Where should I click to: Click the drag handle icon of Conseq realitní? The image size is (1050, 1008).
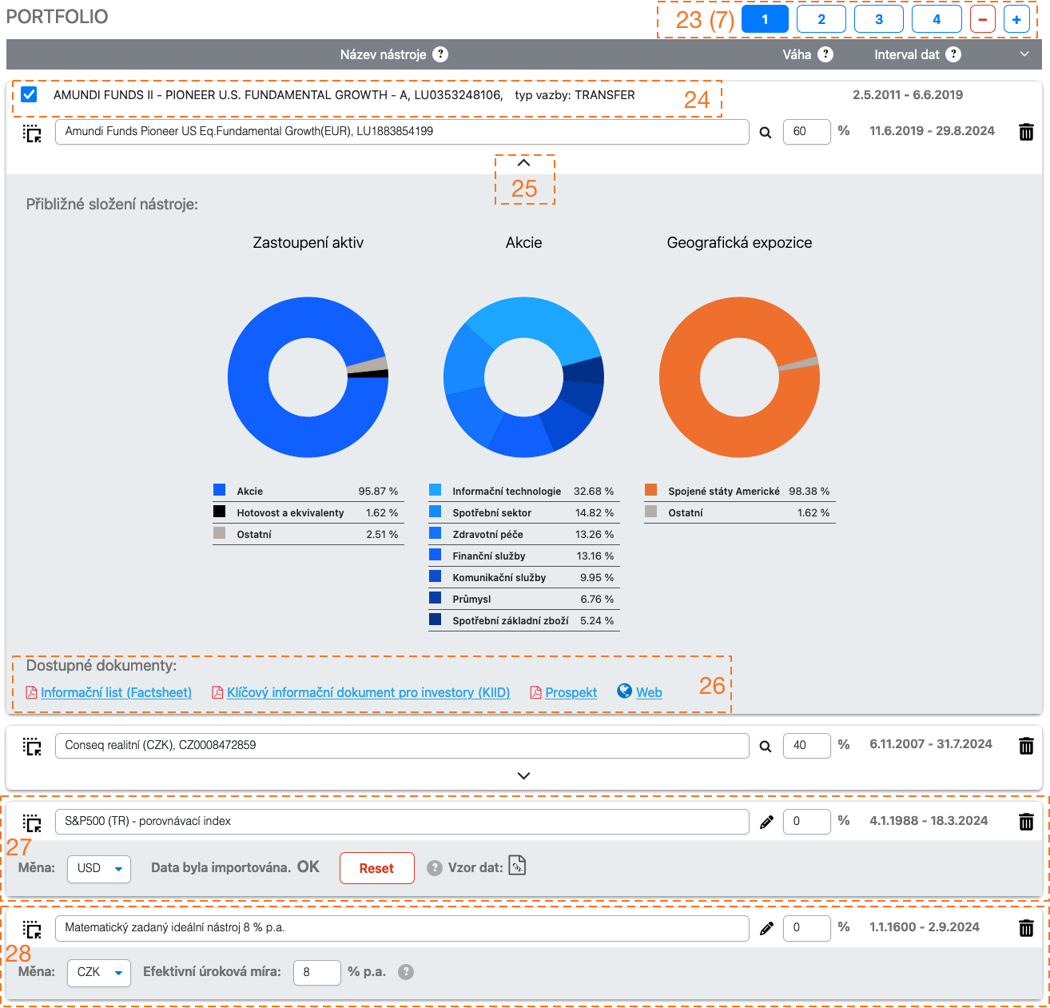pyautogui.click(x=32, y=747)
